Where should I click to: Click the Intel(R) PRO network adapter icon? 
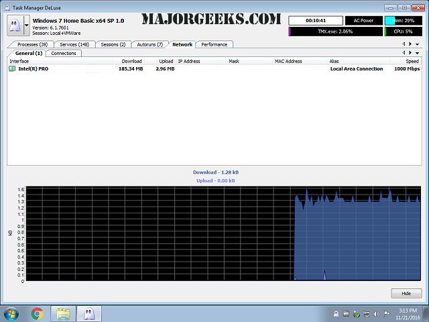click(12, 68)
